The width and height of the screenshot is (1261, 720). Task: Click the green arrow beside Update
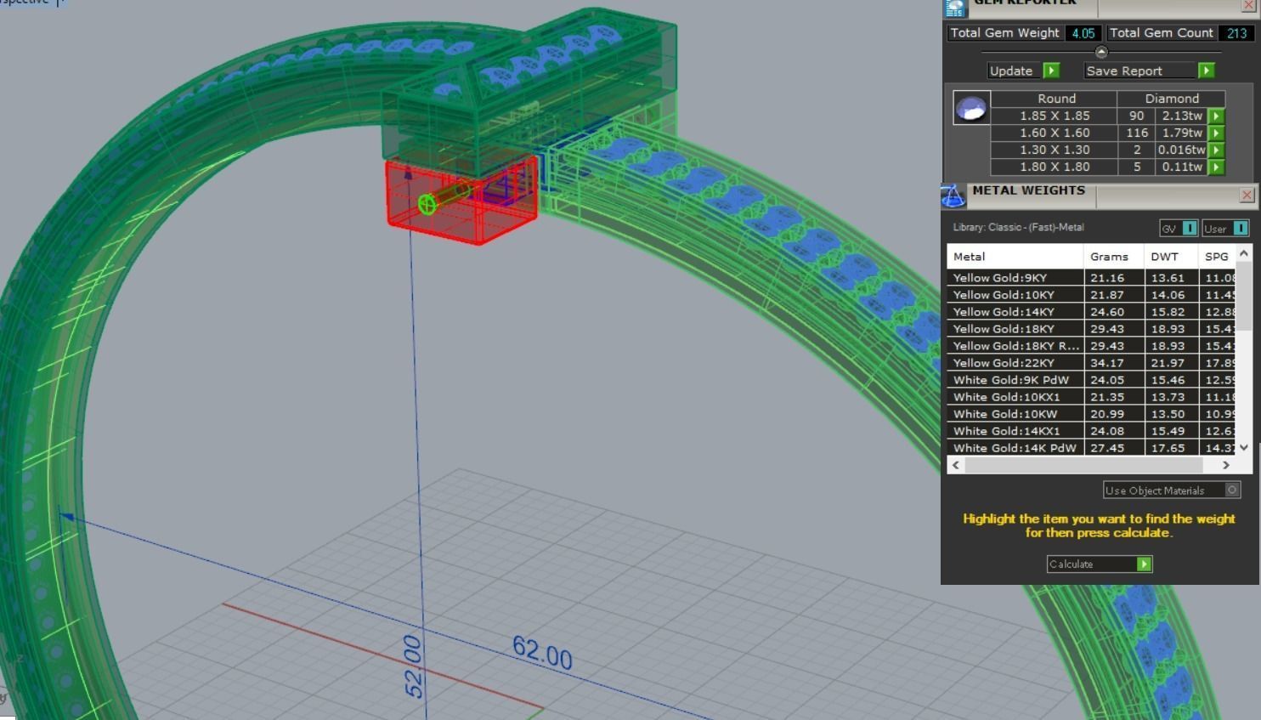1051,71
